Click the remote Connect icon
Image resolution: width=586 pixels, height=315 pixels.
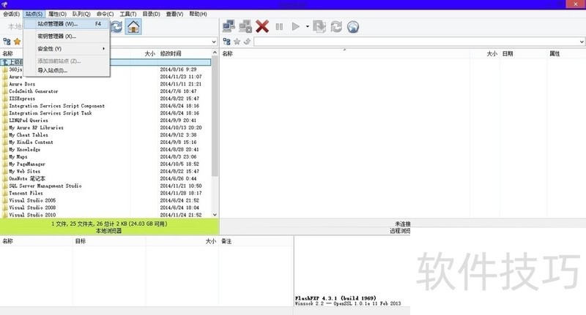pyautogui.click(x=229, y=26)
